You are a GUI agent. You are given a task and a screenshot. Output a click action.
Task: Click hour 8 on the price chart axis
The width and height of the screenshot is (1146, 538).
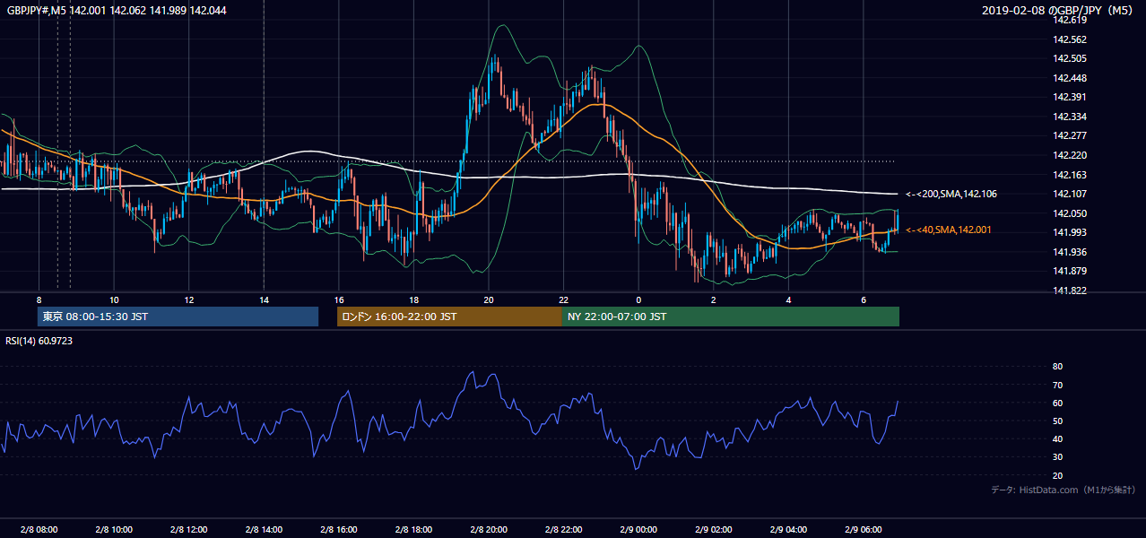39,299
